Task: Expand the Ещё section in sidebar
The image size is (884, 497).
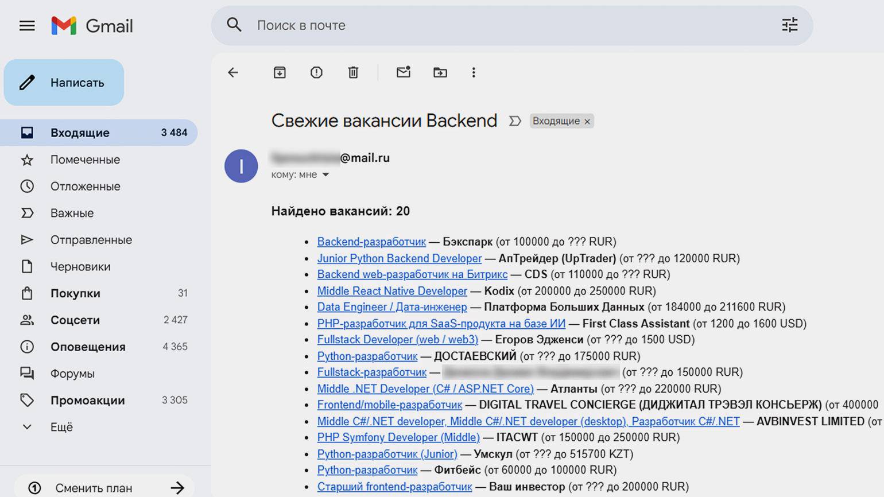Action: (x=61, y=427)
